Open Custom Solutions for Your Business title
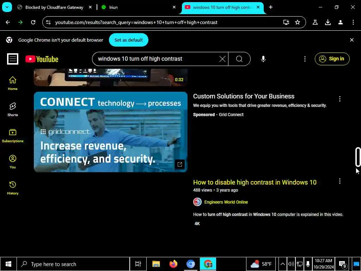Image resolution: width=361 pixels, height=271 pixels. pos(244,96)
